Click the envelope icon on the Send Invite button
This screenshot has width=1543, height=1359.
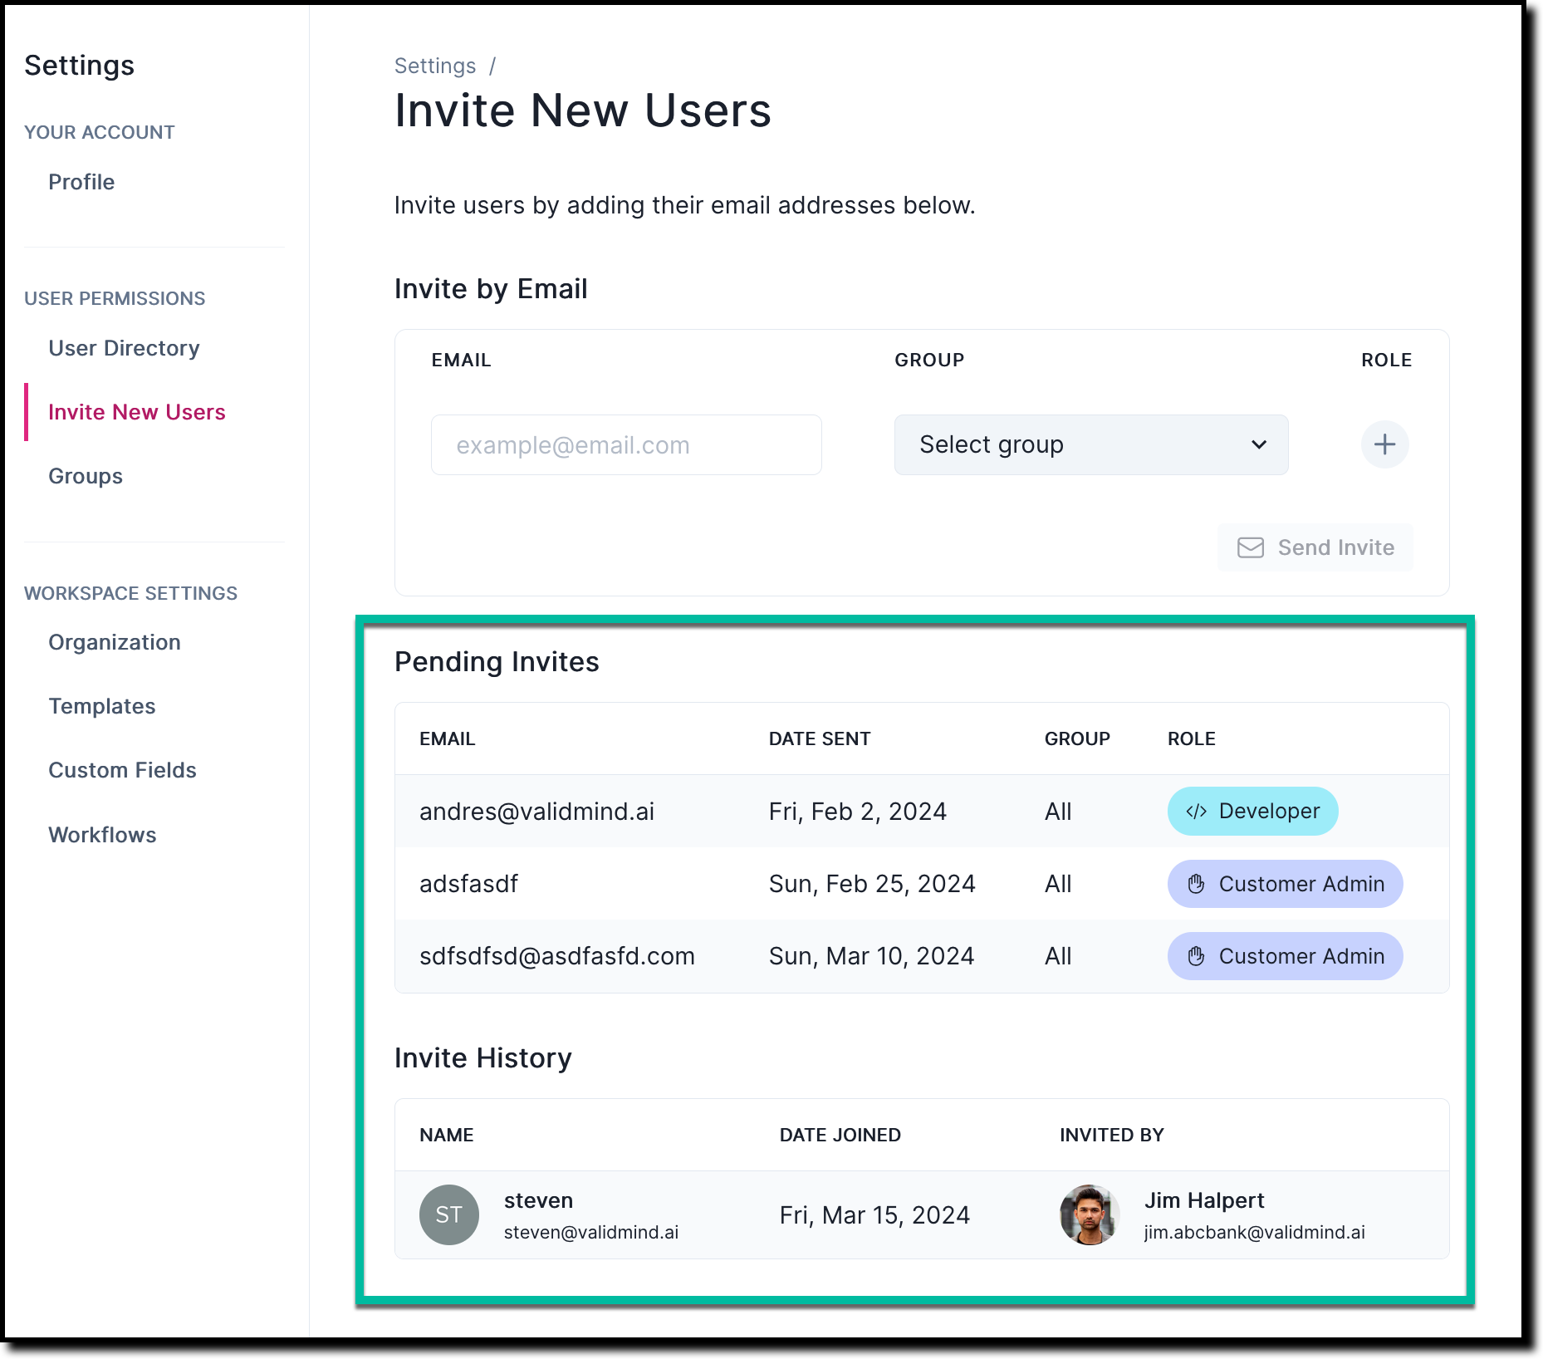1251,547
